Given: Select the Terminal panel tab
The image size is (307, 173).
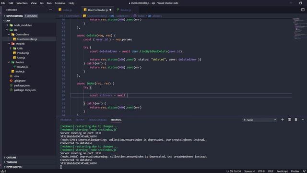Looking at the screenshot, I should (x=116, y=120).
